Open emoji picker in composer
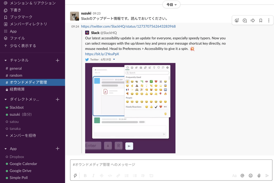Screen dimensions: 274x183 point(250,175)
